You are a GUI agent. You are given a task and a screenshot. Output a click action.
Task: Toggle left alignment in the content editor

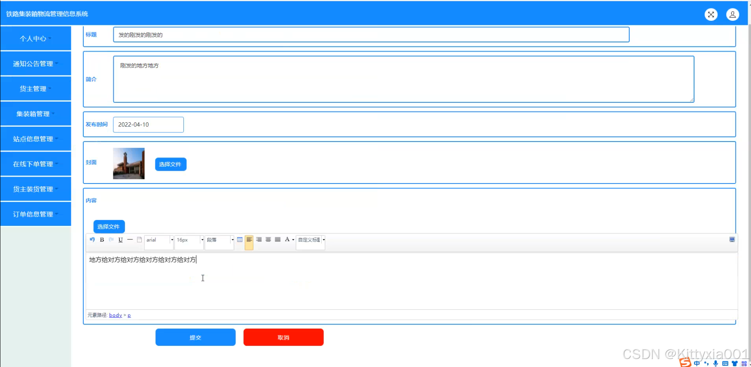(249, 239)
